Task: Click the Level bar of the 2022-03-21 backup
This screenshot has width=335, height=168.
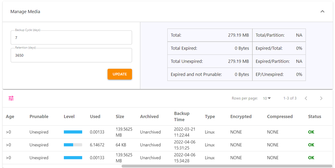Action: pos(73,132)
